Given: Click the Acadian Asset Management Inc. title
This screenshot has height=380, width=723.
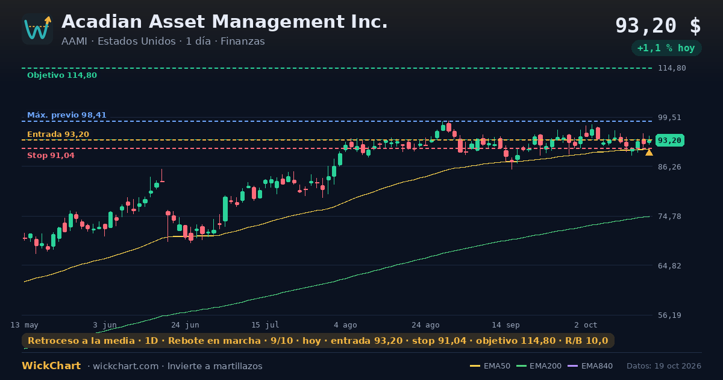Looking at the screenshot, I should [x=225, y=22].
